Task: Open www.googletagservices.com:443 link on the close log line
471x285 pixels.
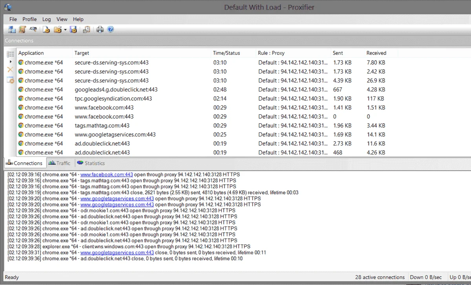Action: 117,252
